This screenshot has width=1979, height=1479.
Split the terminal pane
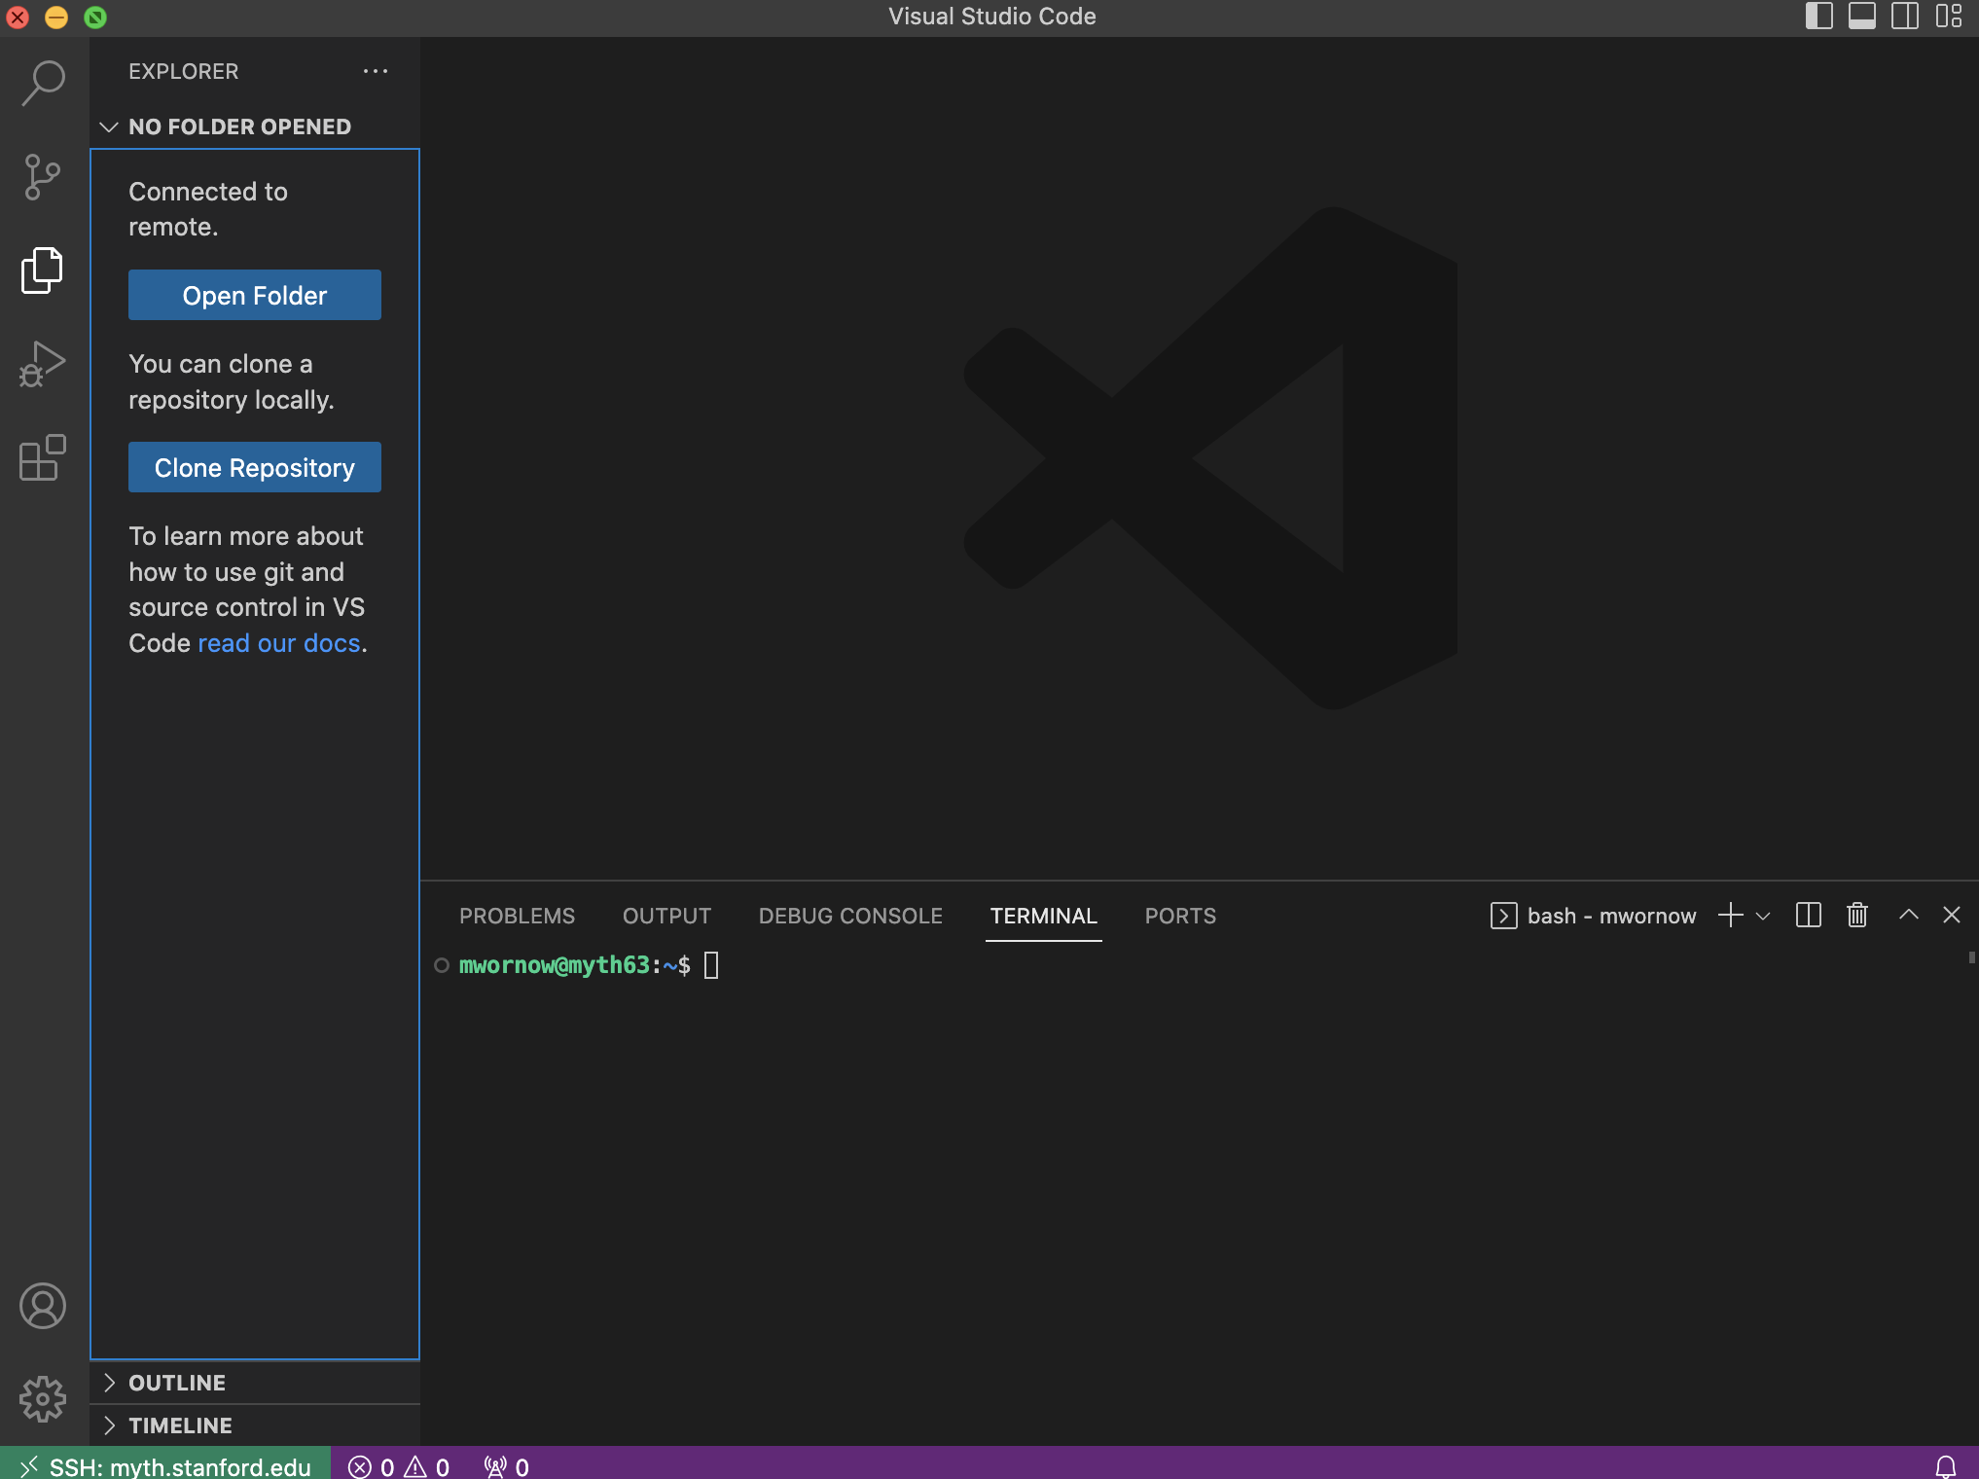coord(1809,916)
